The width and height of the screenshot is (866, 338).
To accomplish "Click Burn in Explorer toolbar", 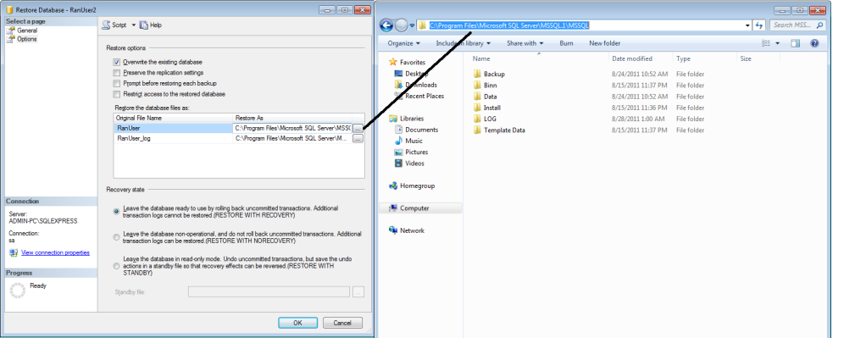I will [566, 43].
